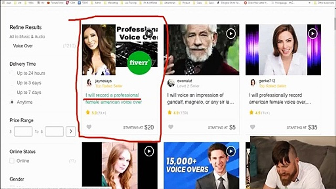
Task: Click the owenalat 4.9 (139) rating
Action: [x=177, y=113]
